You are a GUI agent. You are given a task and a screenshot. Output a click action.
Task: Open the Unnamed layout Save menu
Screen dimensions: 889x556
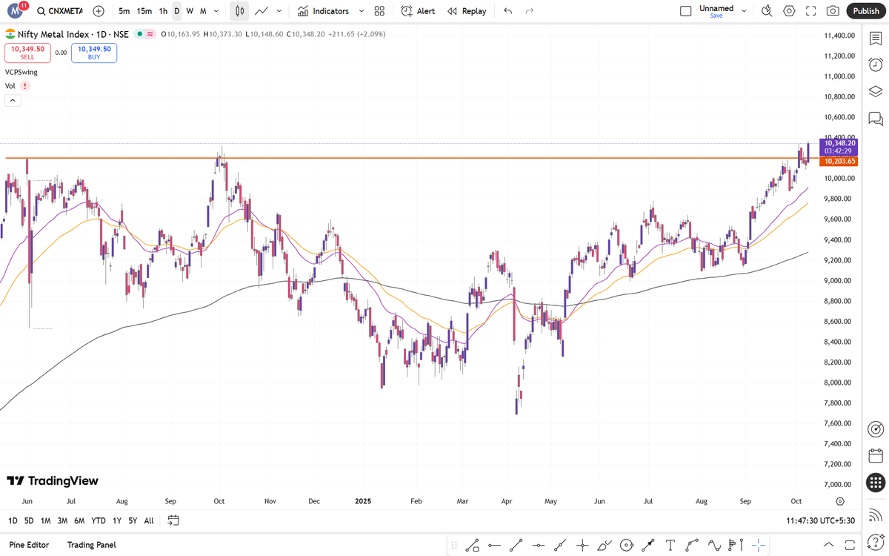[x=716, y=11]
